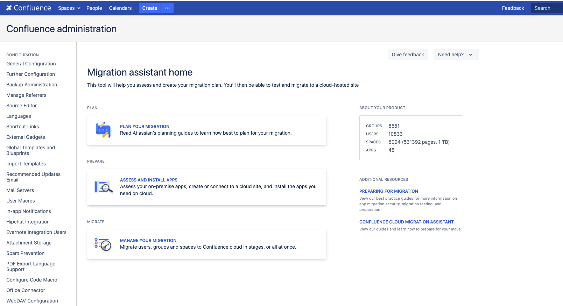Open Assess and install apps link
The height and width of the screenshot is (306, 563).
point(149,180)
